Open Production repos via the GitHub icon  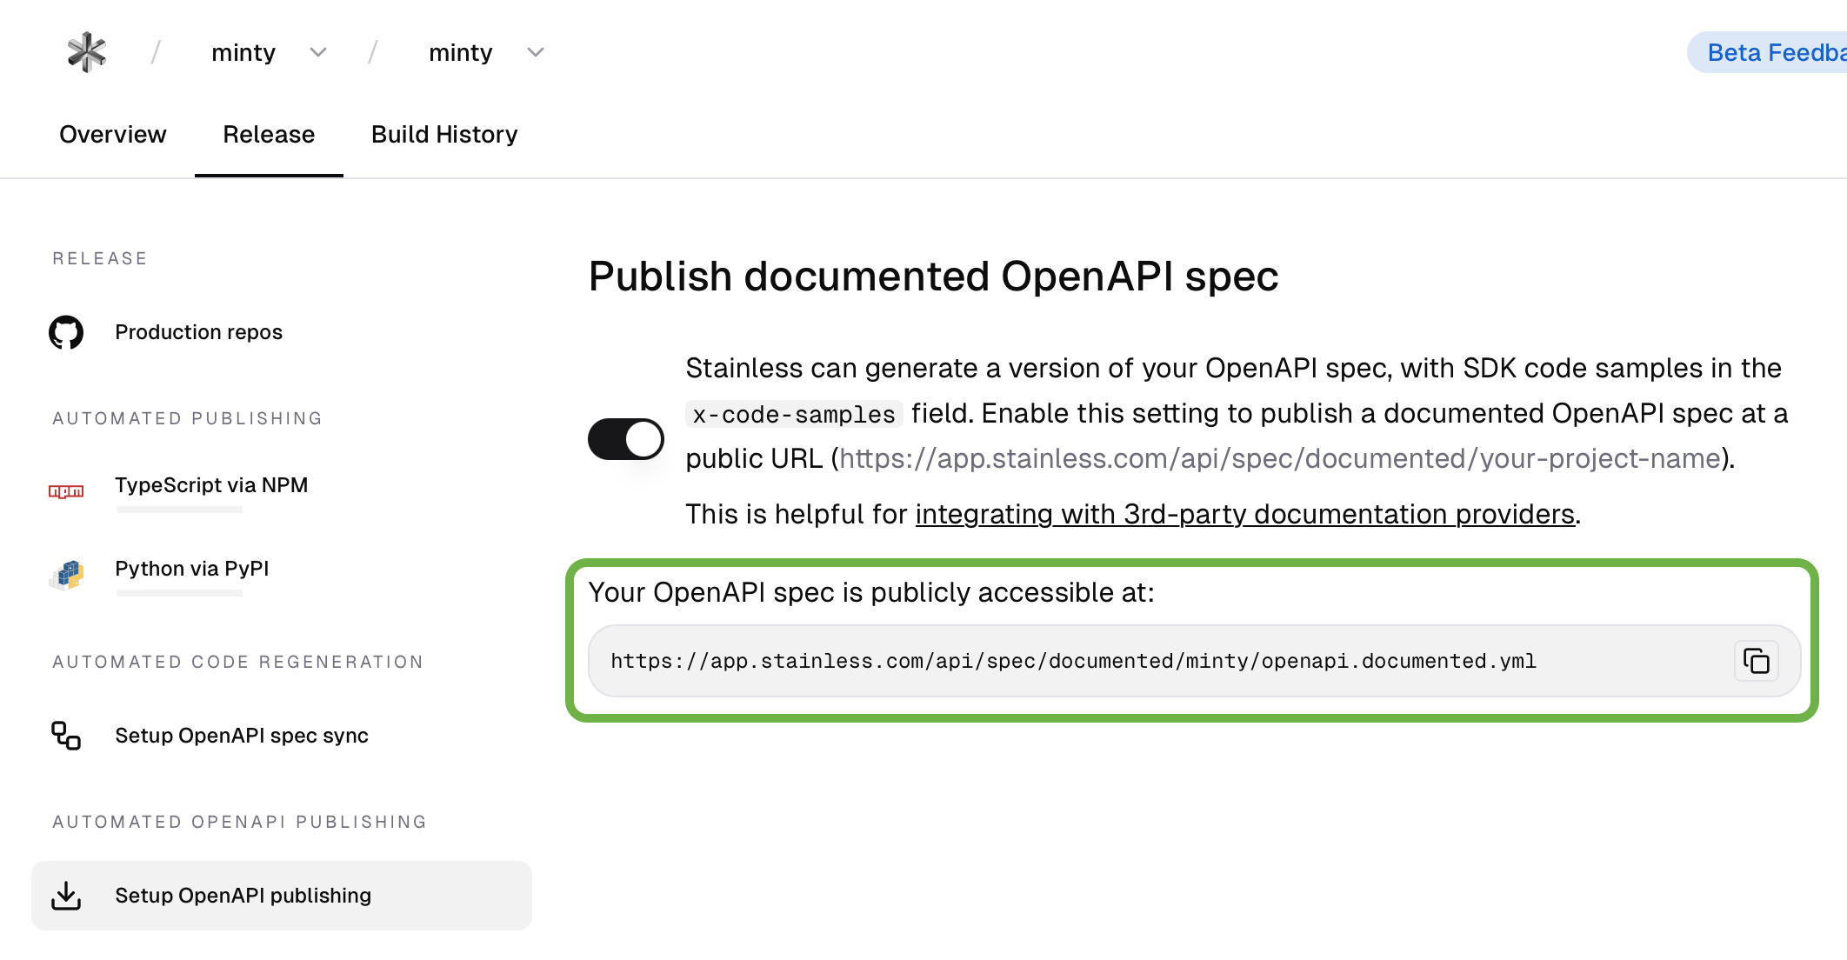click(66, 332)
